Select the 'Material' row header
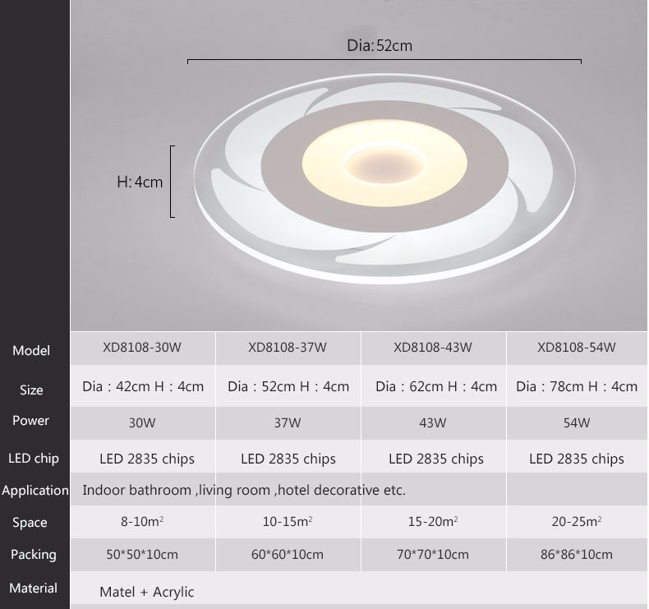Screen dimensions: 649x609 (x=33, y=588)
